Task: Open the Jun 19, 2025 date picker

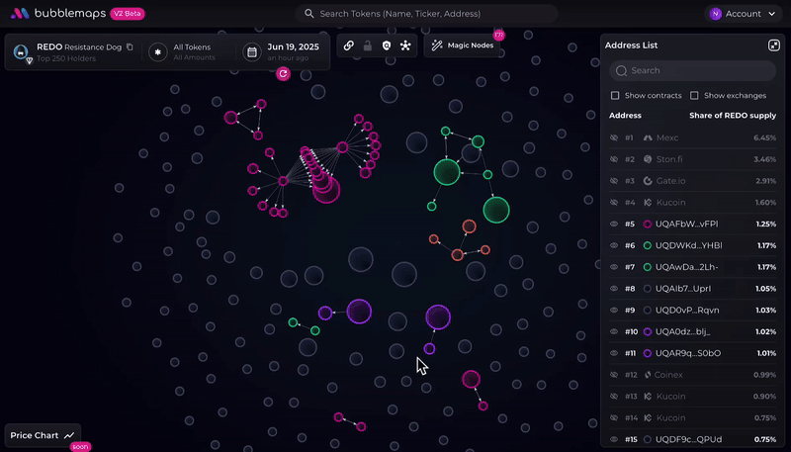Action: [282, 52]
